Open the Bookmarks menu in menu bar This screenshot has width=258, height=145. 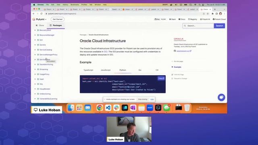(x=75, y=5)
